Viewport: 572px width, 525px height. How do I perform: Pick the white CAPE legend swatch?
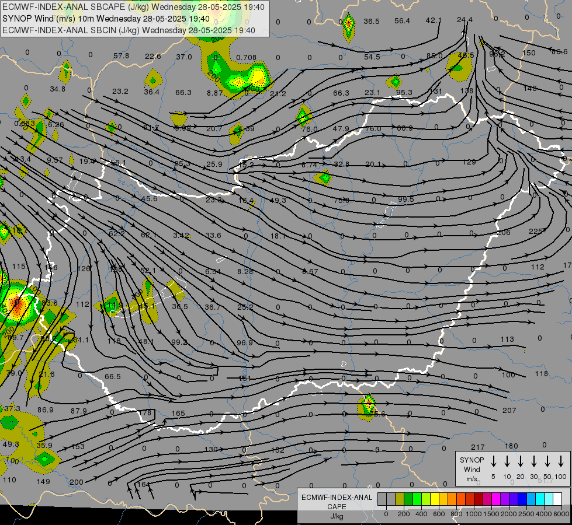557,499
